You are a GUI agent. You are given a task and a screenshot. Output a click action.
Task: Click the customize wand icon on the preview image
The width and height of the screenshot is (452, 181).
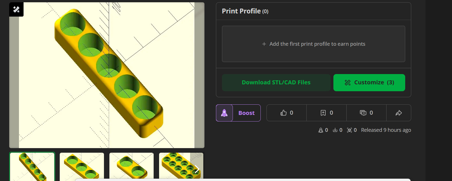tap(16, 9)
